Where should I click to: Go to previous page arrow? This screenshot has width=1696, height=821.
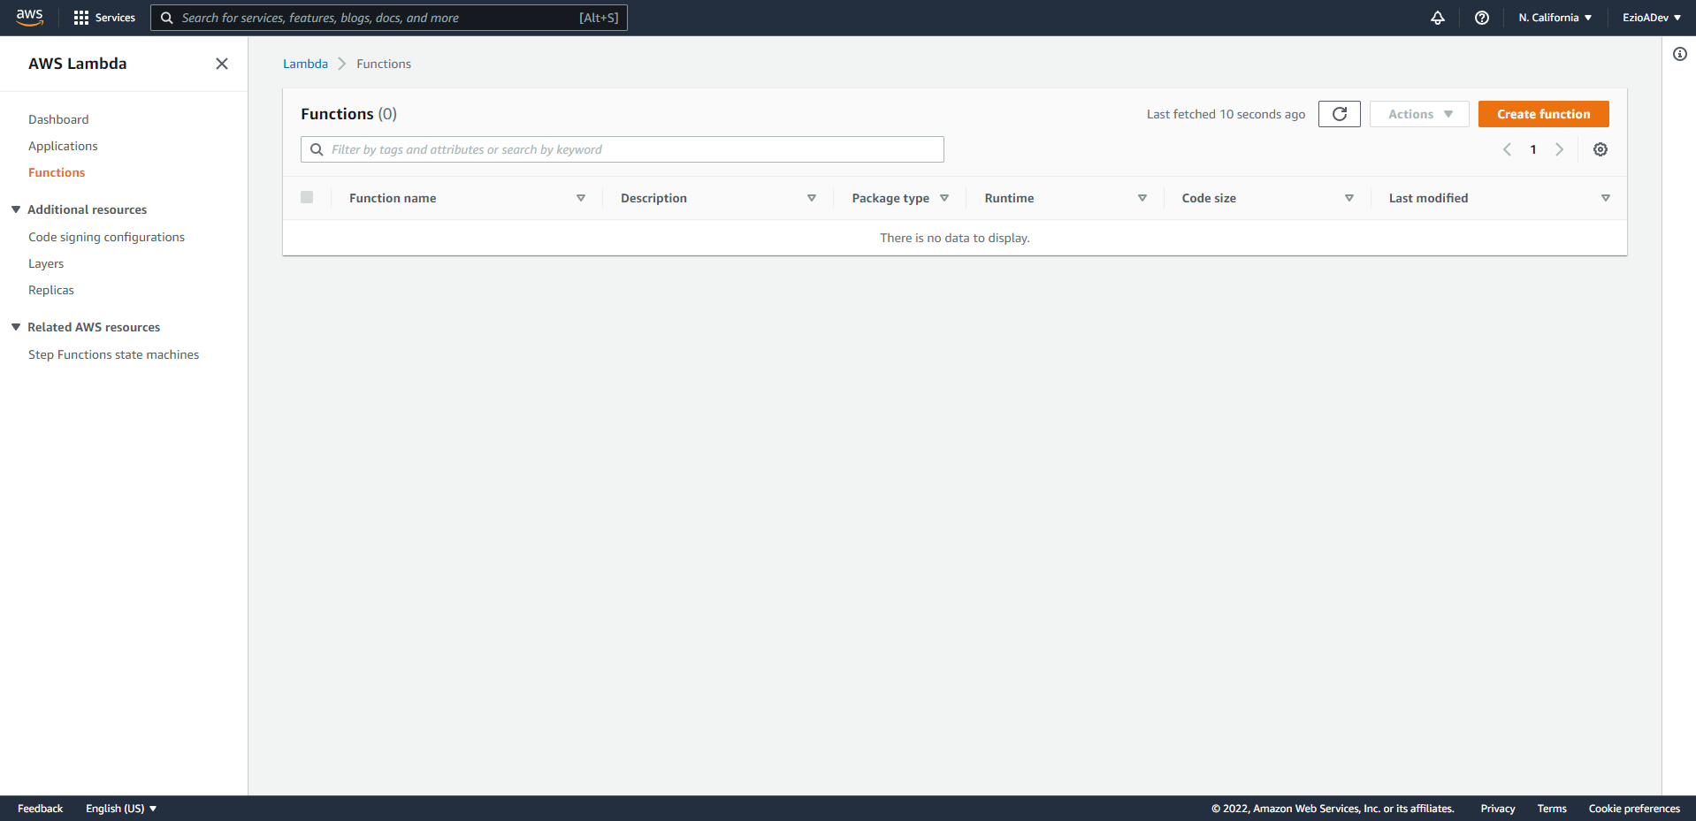tap(1507, 149)
